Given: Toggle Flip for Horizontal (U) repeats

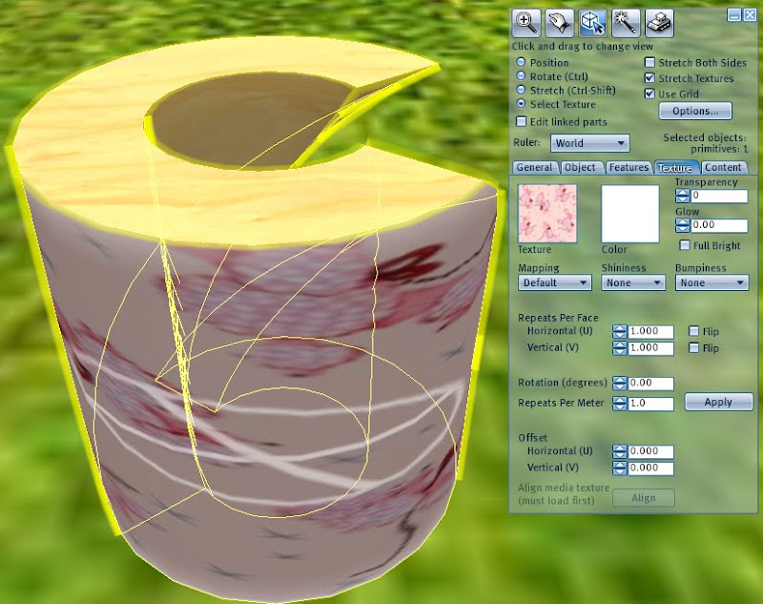Looking at the screenshot, I should (x=694, y=331).
